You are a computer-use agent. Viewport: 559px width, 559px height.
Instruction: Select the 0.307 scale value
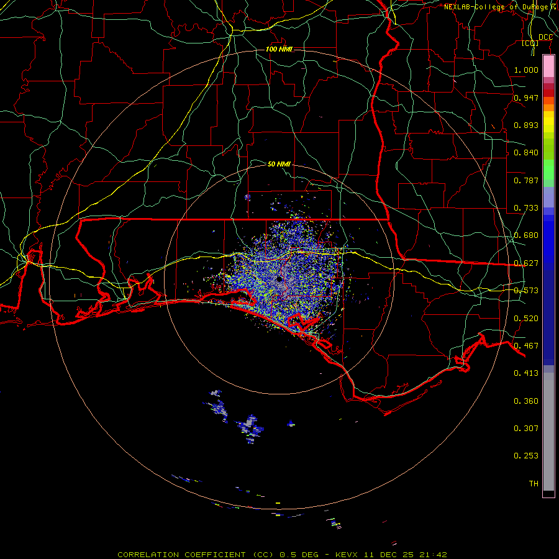pyautogui.click(x=526, y=429)
